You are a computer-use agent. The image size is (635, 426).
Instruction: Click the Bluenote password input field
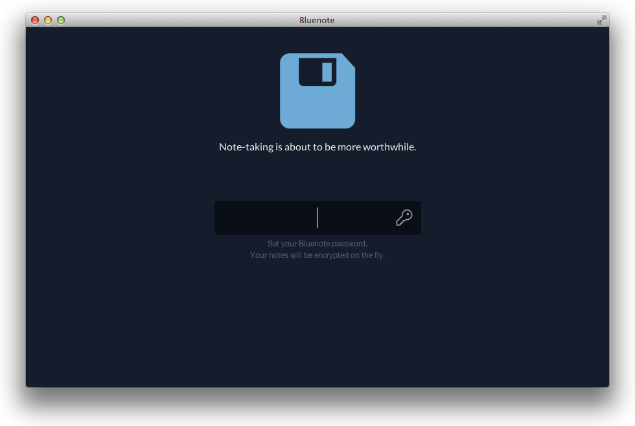click(x=317, y=218)
